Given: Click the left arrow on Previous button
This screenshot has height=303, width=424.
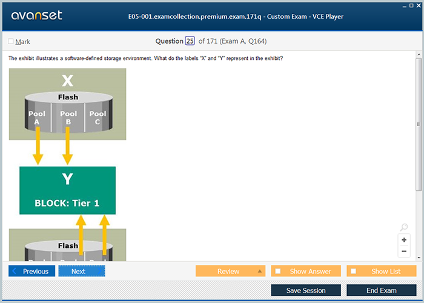Looking at the screenshot, I should click(x=15, y=271).
